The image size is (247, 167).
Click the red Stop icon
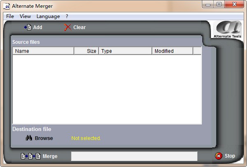(219, 156)
